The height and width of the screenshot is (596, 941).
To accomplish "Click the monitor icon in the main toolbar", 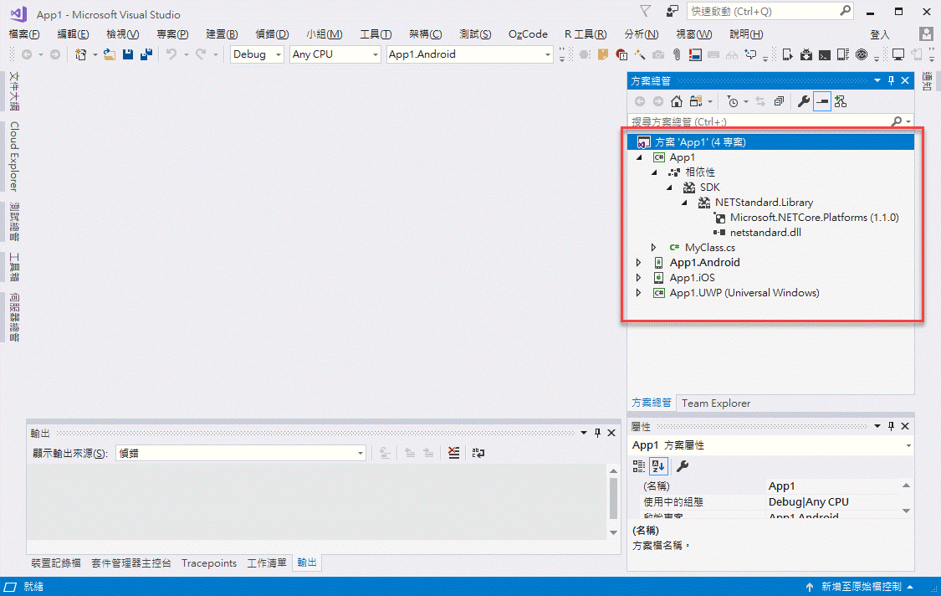I will point(898,54).
